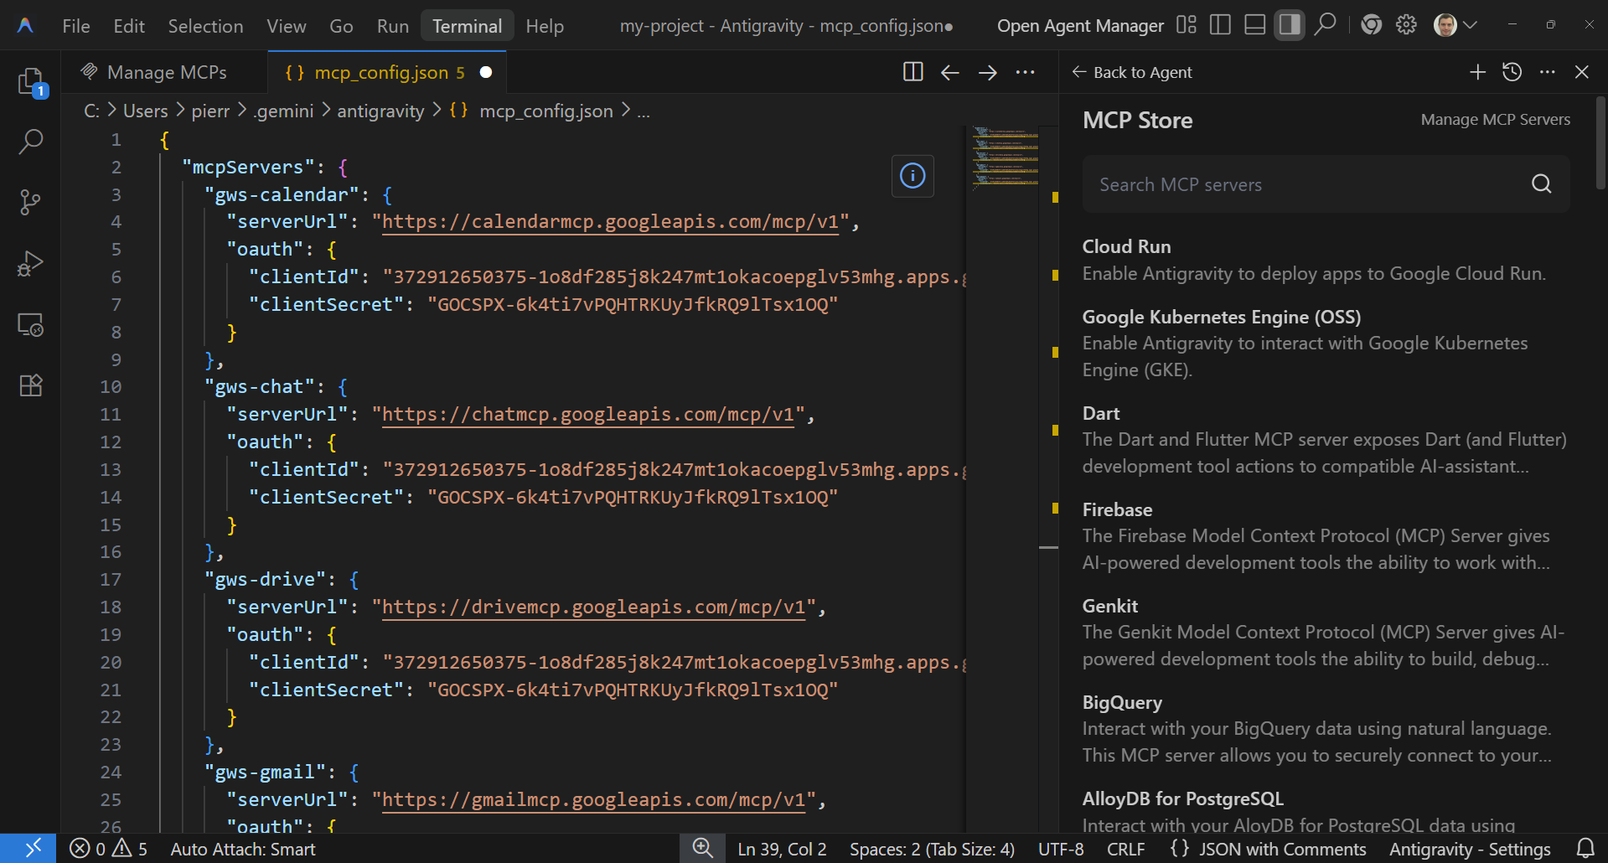Image resolution: width=1608 pixels, height=863 pixels.
Task: Open the calendarmcp.googleapis.com URL link
Action: [611, 222]
